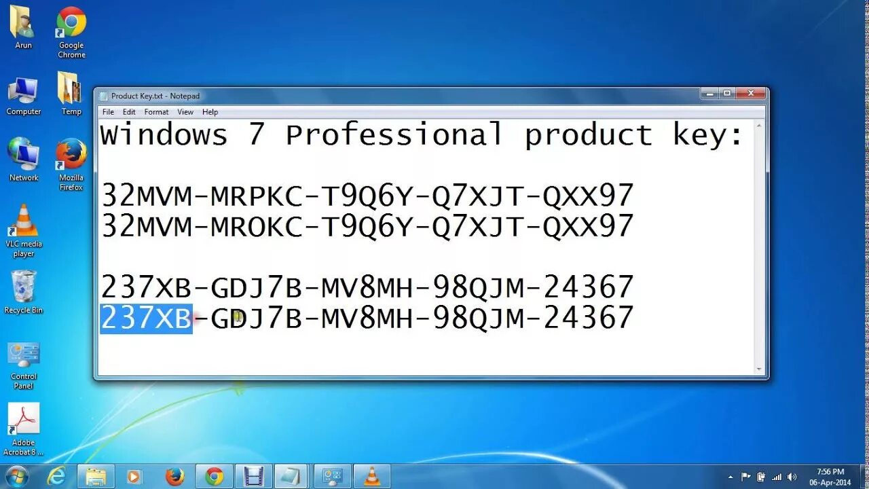Click the key line containing MROKC

pyautogui.click(x=367, y=226)
